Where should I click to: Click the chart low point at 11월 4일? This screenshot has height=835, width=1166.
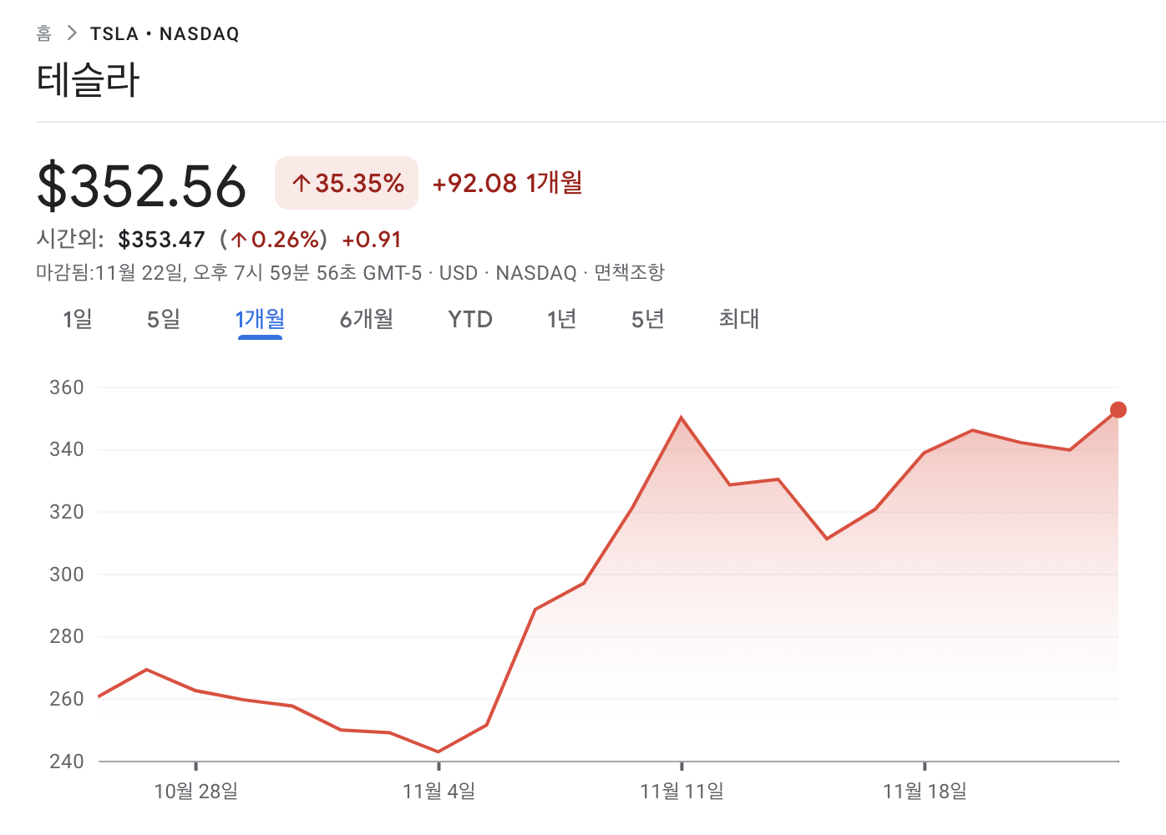click(439, 751)
